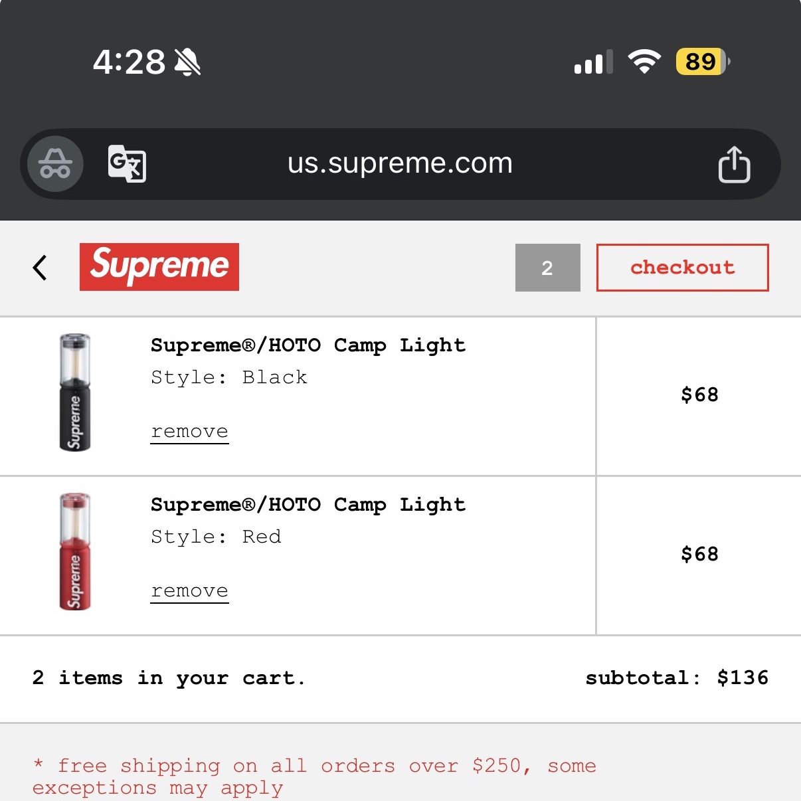Image resolution: width=801 pixels, height=801 pixels.
Task: Tap the Wi-Fi status icon
Action: 644,62
